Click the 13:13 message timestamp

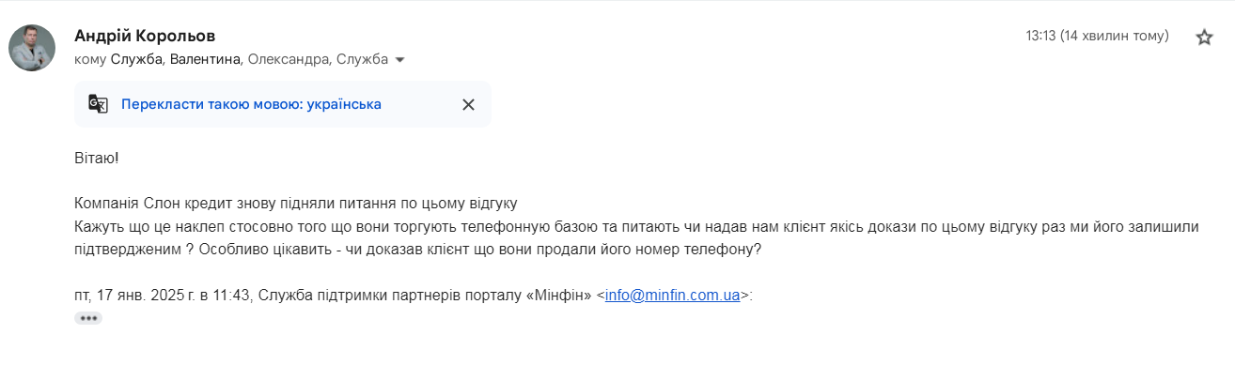[x=1040, y=37]
